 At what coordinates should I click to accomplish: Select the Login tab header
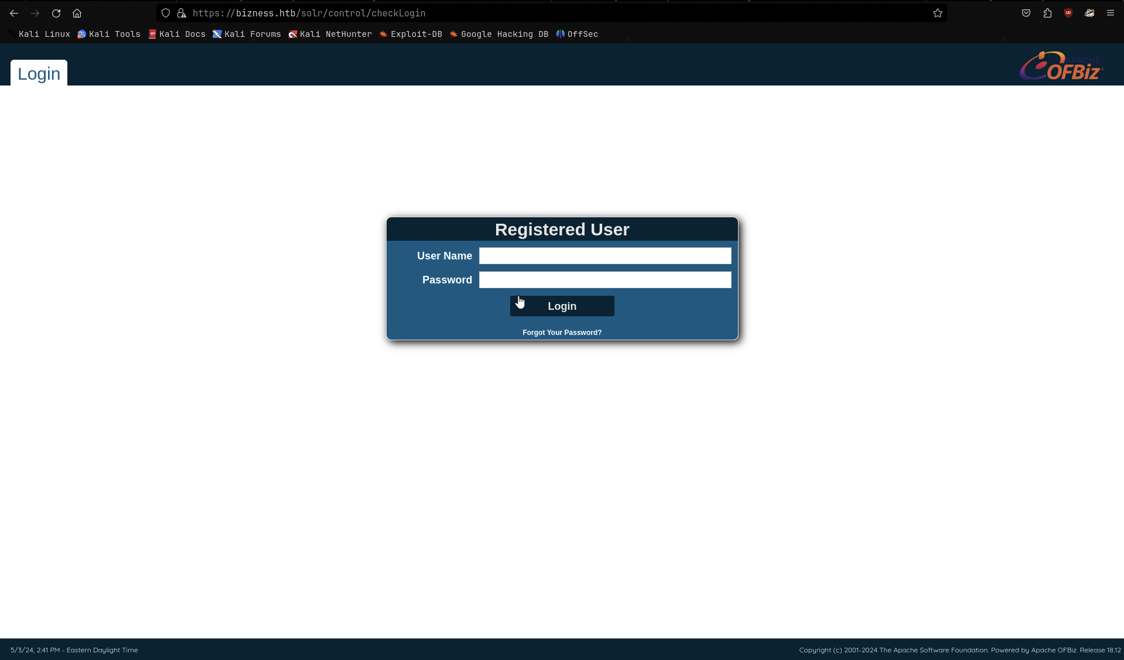pos(39,74)
